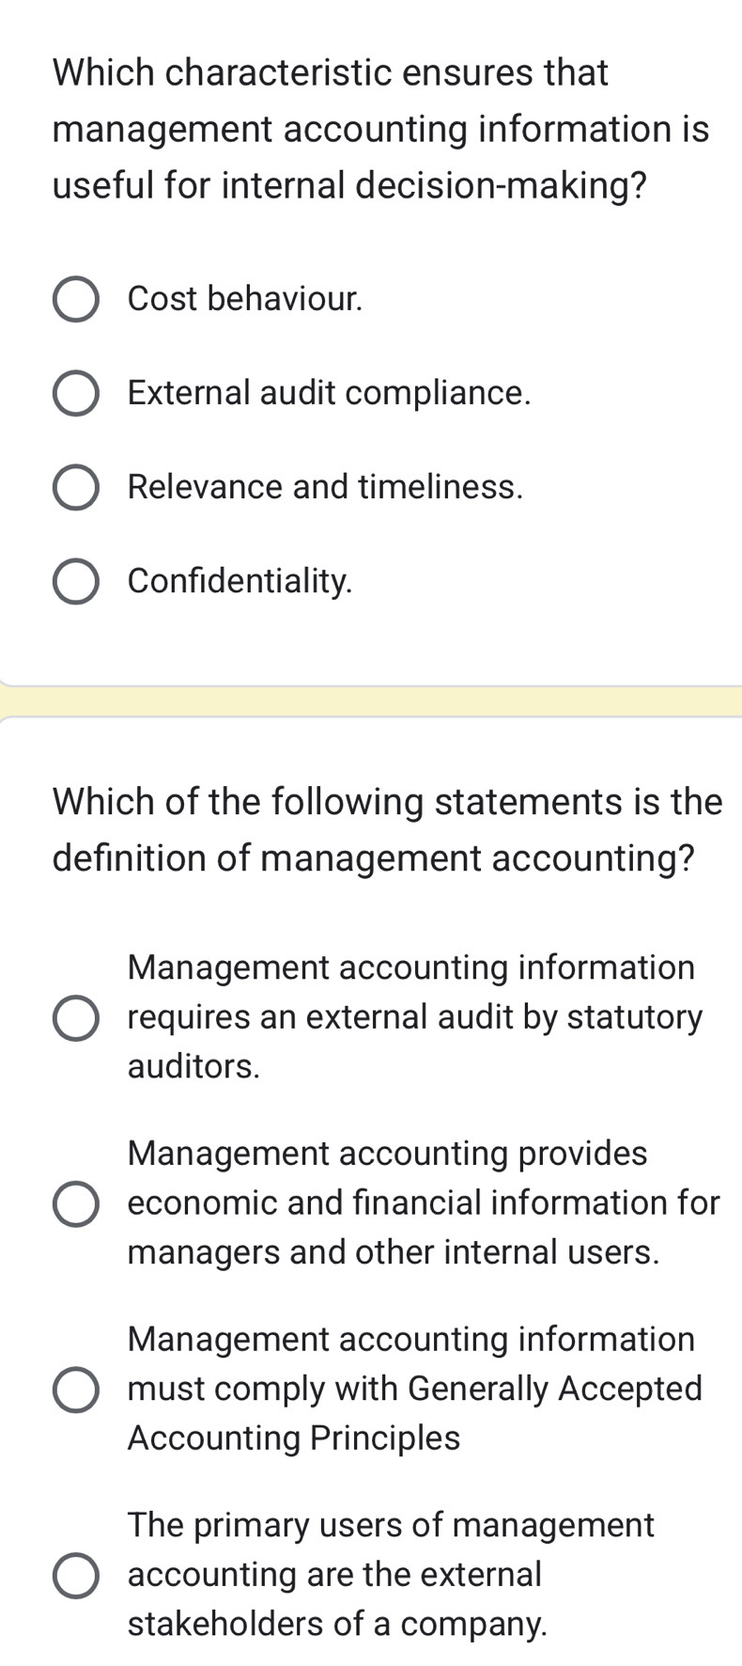
Task: Select radio for 'requires an external audit' statement
Action: tap(75, 1018)
